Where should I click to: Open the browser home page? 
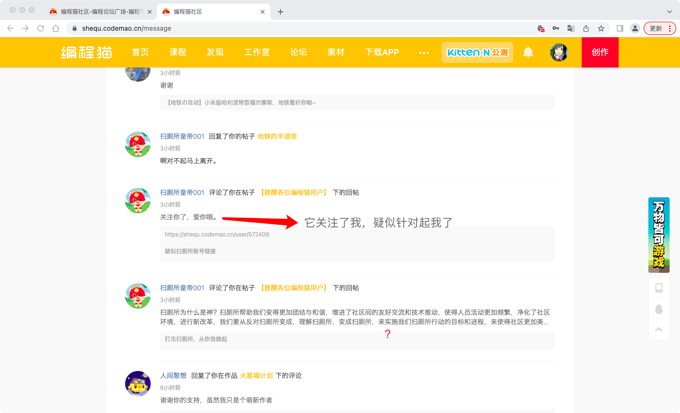(56, 28)
